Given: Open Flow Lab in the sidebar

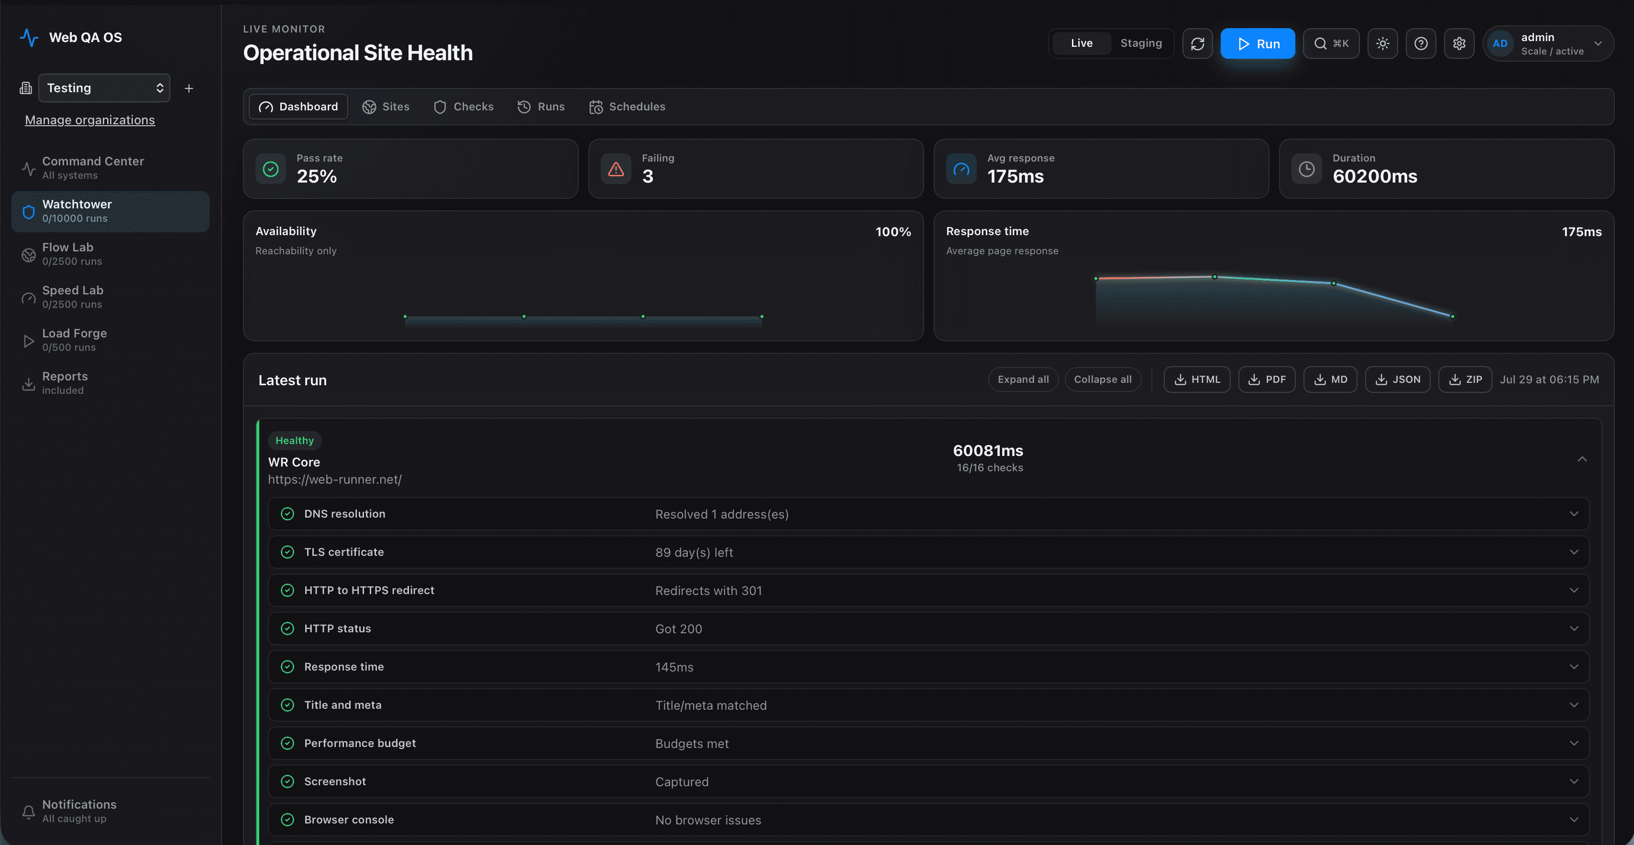Looking at the screenshot, I should 110,255.
